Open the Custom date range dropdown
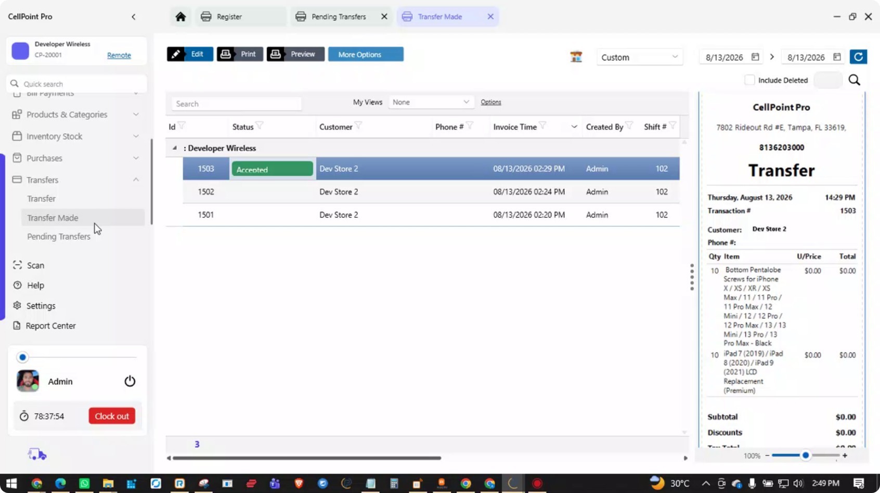Viewport: 880px width, 493px height. [x=640, y=57]
